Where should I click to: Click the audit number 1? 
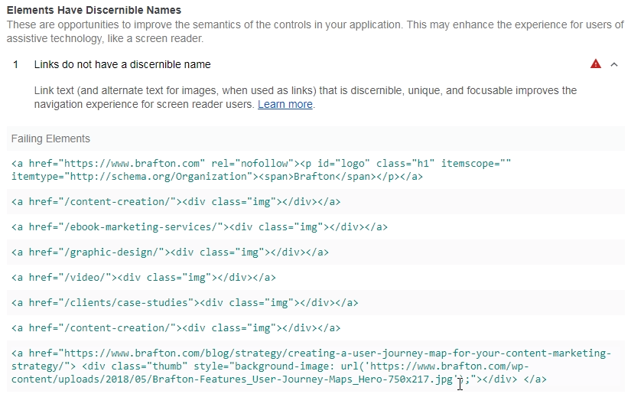point(15,65)
